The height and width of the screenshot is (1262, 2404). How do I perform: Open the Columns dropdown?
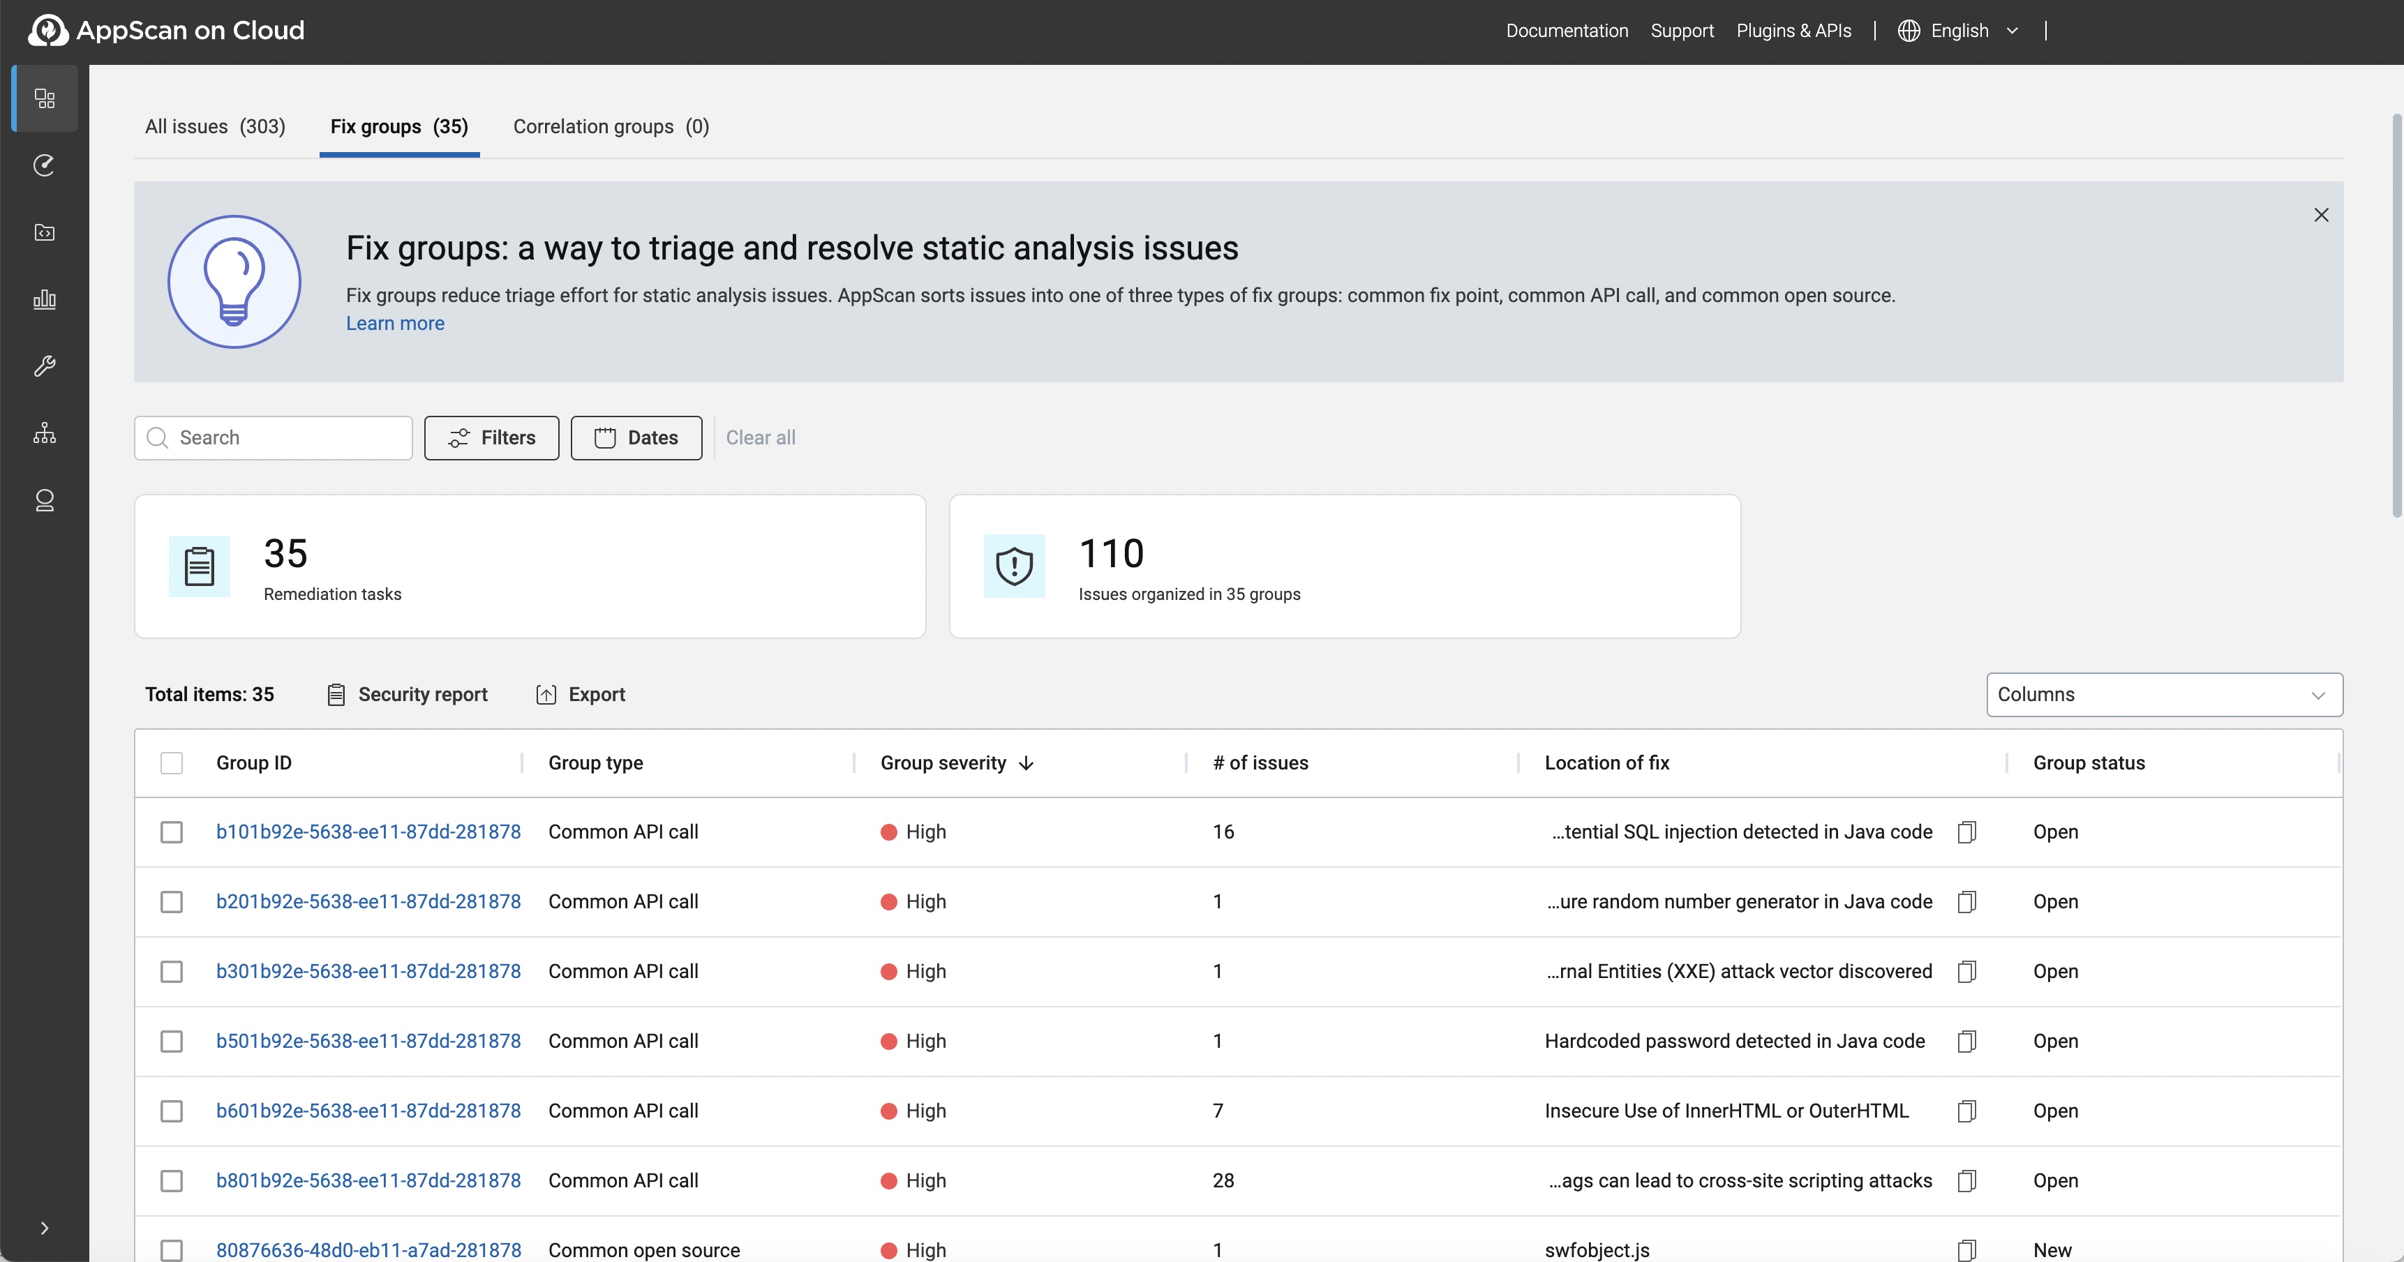[x=2163, y=695]
